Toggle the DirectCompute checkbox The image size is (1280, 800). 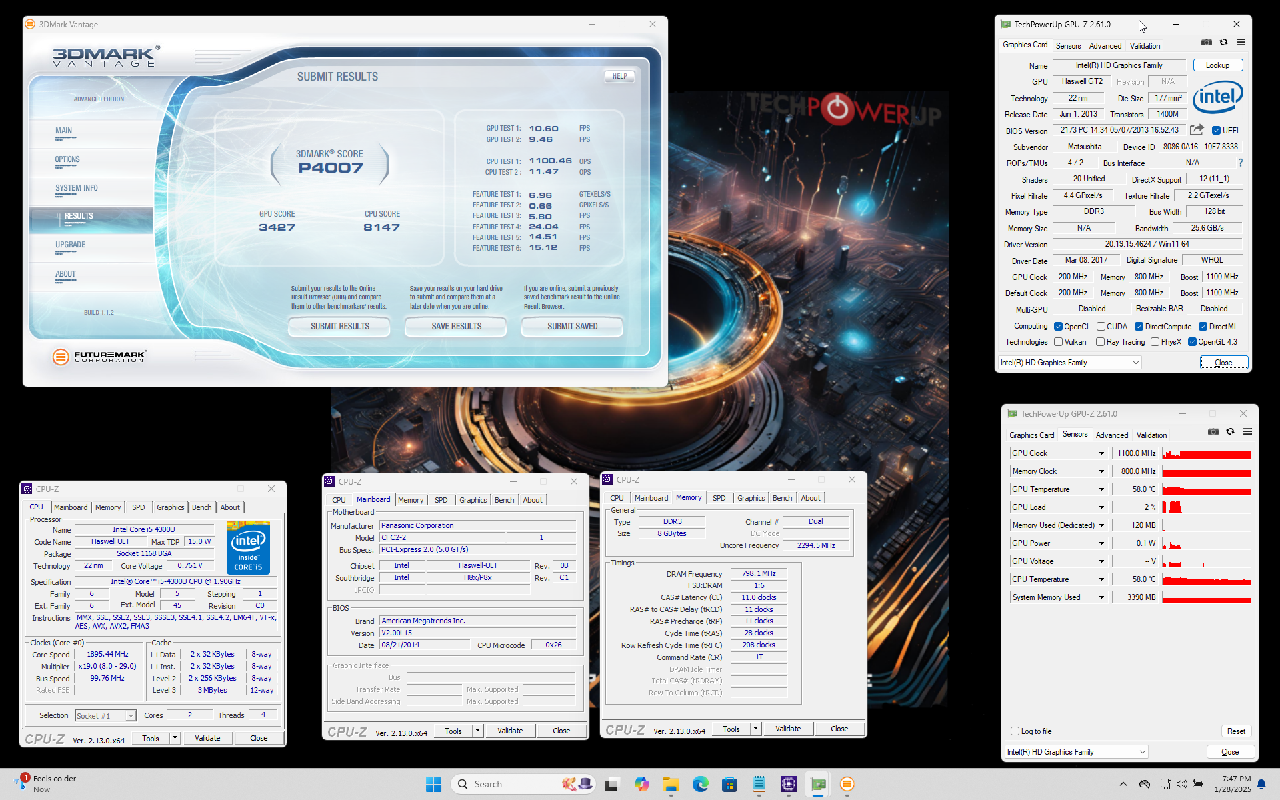click(1139, 327)
